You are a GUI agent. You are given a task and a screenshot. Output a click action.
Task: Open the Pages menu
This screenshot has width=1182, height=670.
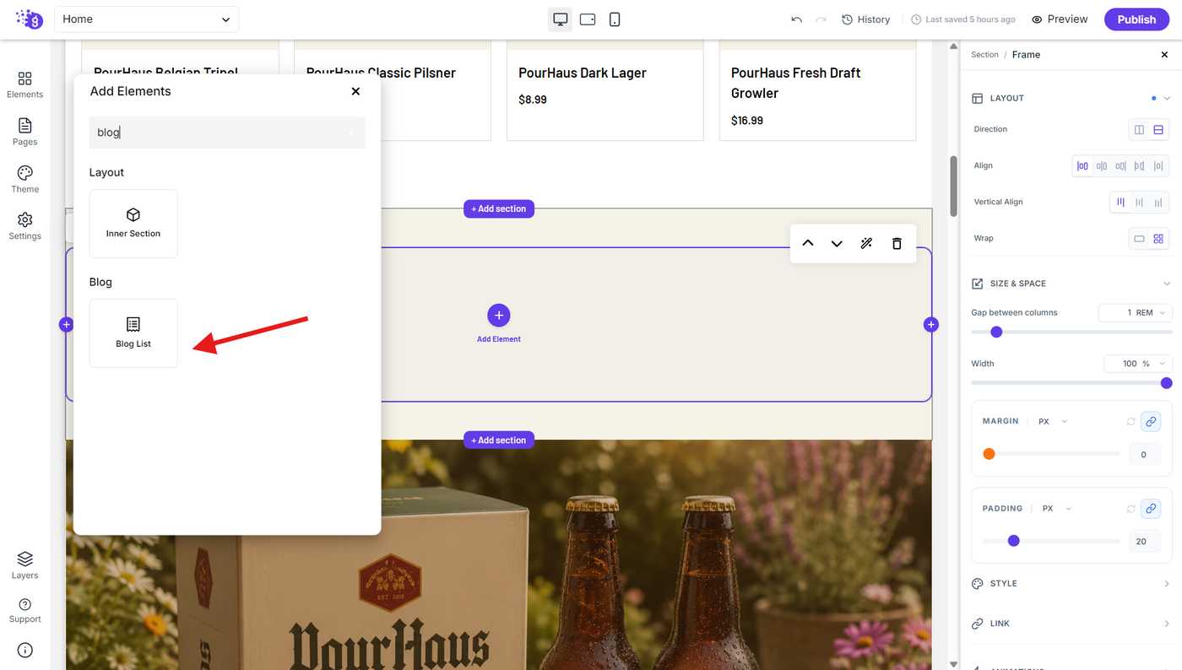(24, 132)
